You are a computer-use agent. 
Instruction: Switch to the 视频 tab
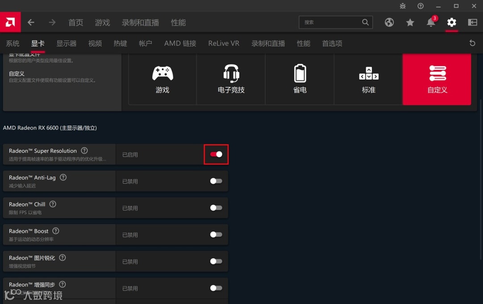95,43
